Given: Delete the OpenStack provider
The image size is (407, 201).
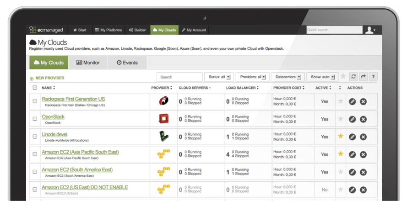Looking at the screenshot, I should tap(363, 119).
